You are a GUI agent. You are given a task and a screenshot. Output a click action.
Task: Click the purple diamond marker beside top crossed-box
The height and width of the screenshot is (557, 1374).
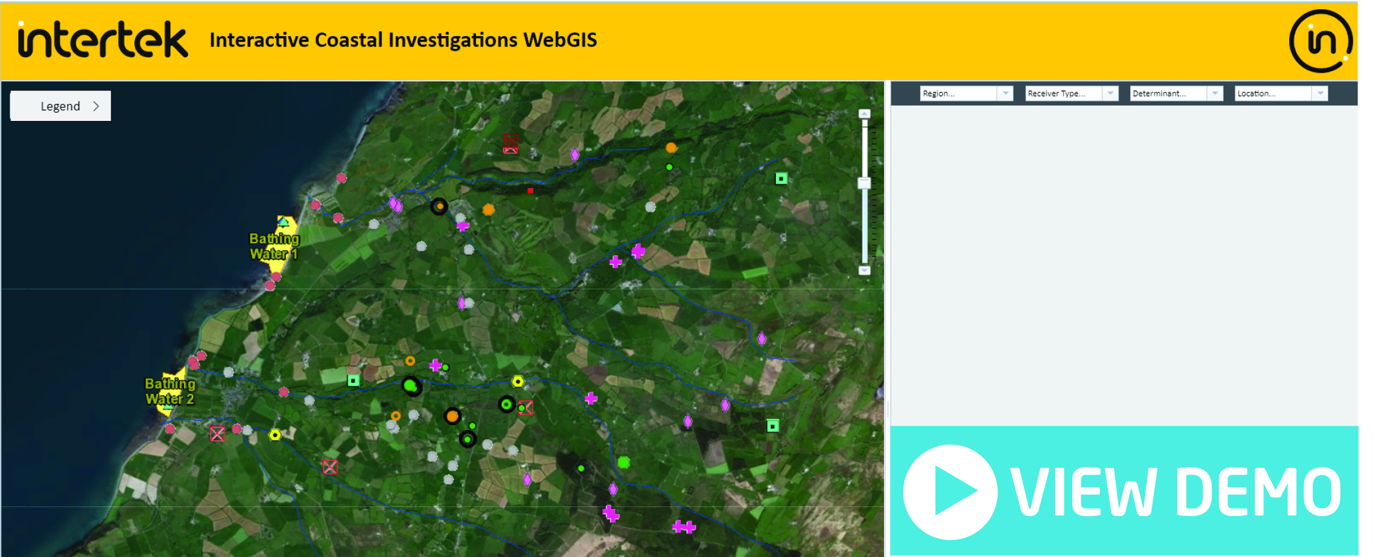[575, 155]
